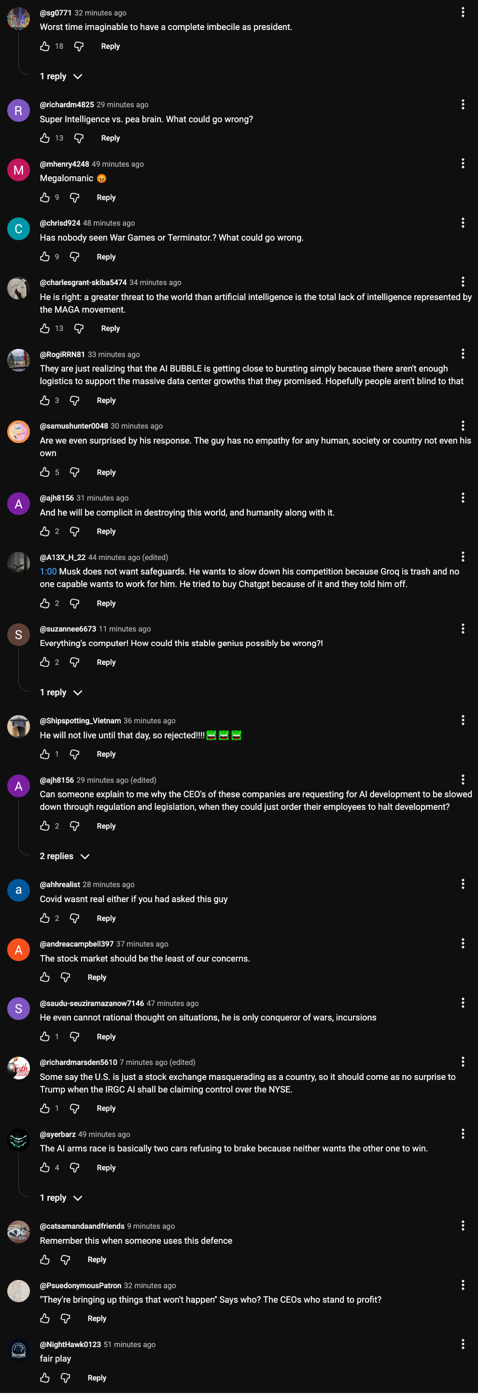
Task: Open three-dot menu on @samushunter0048's comment
Action: click(x=463, y=426)
